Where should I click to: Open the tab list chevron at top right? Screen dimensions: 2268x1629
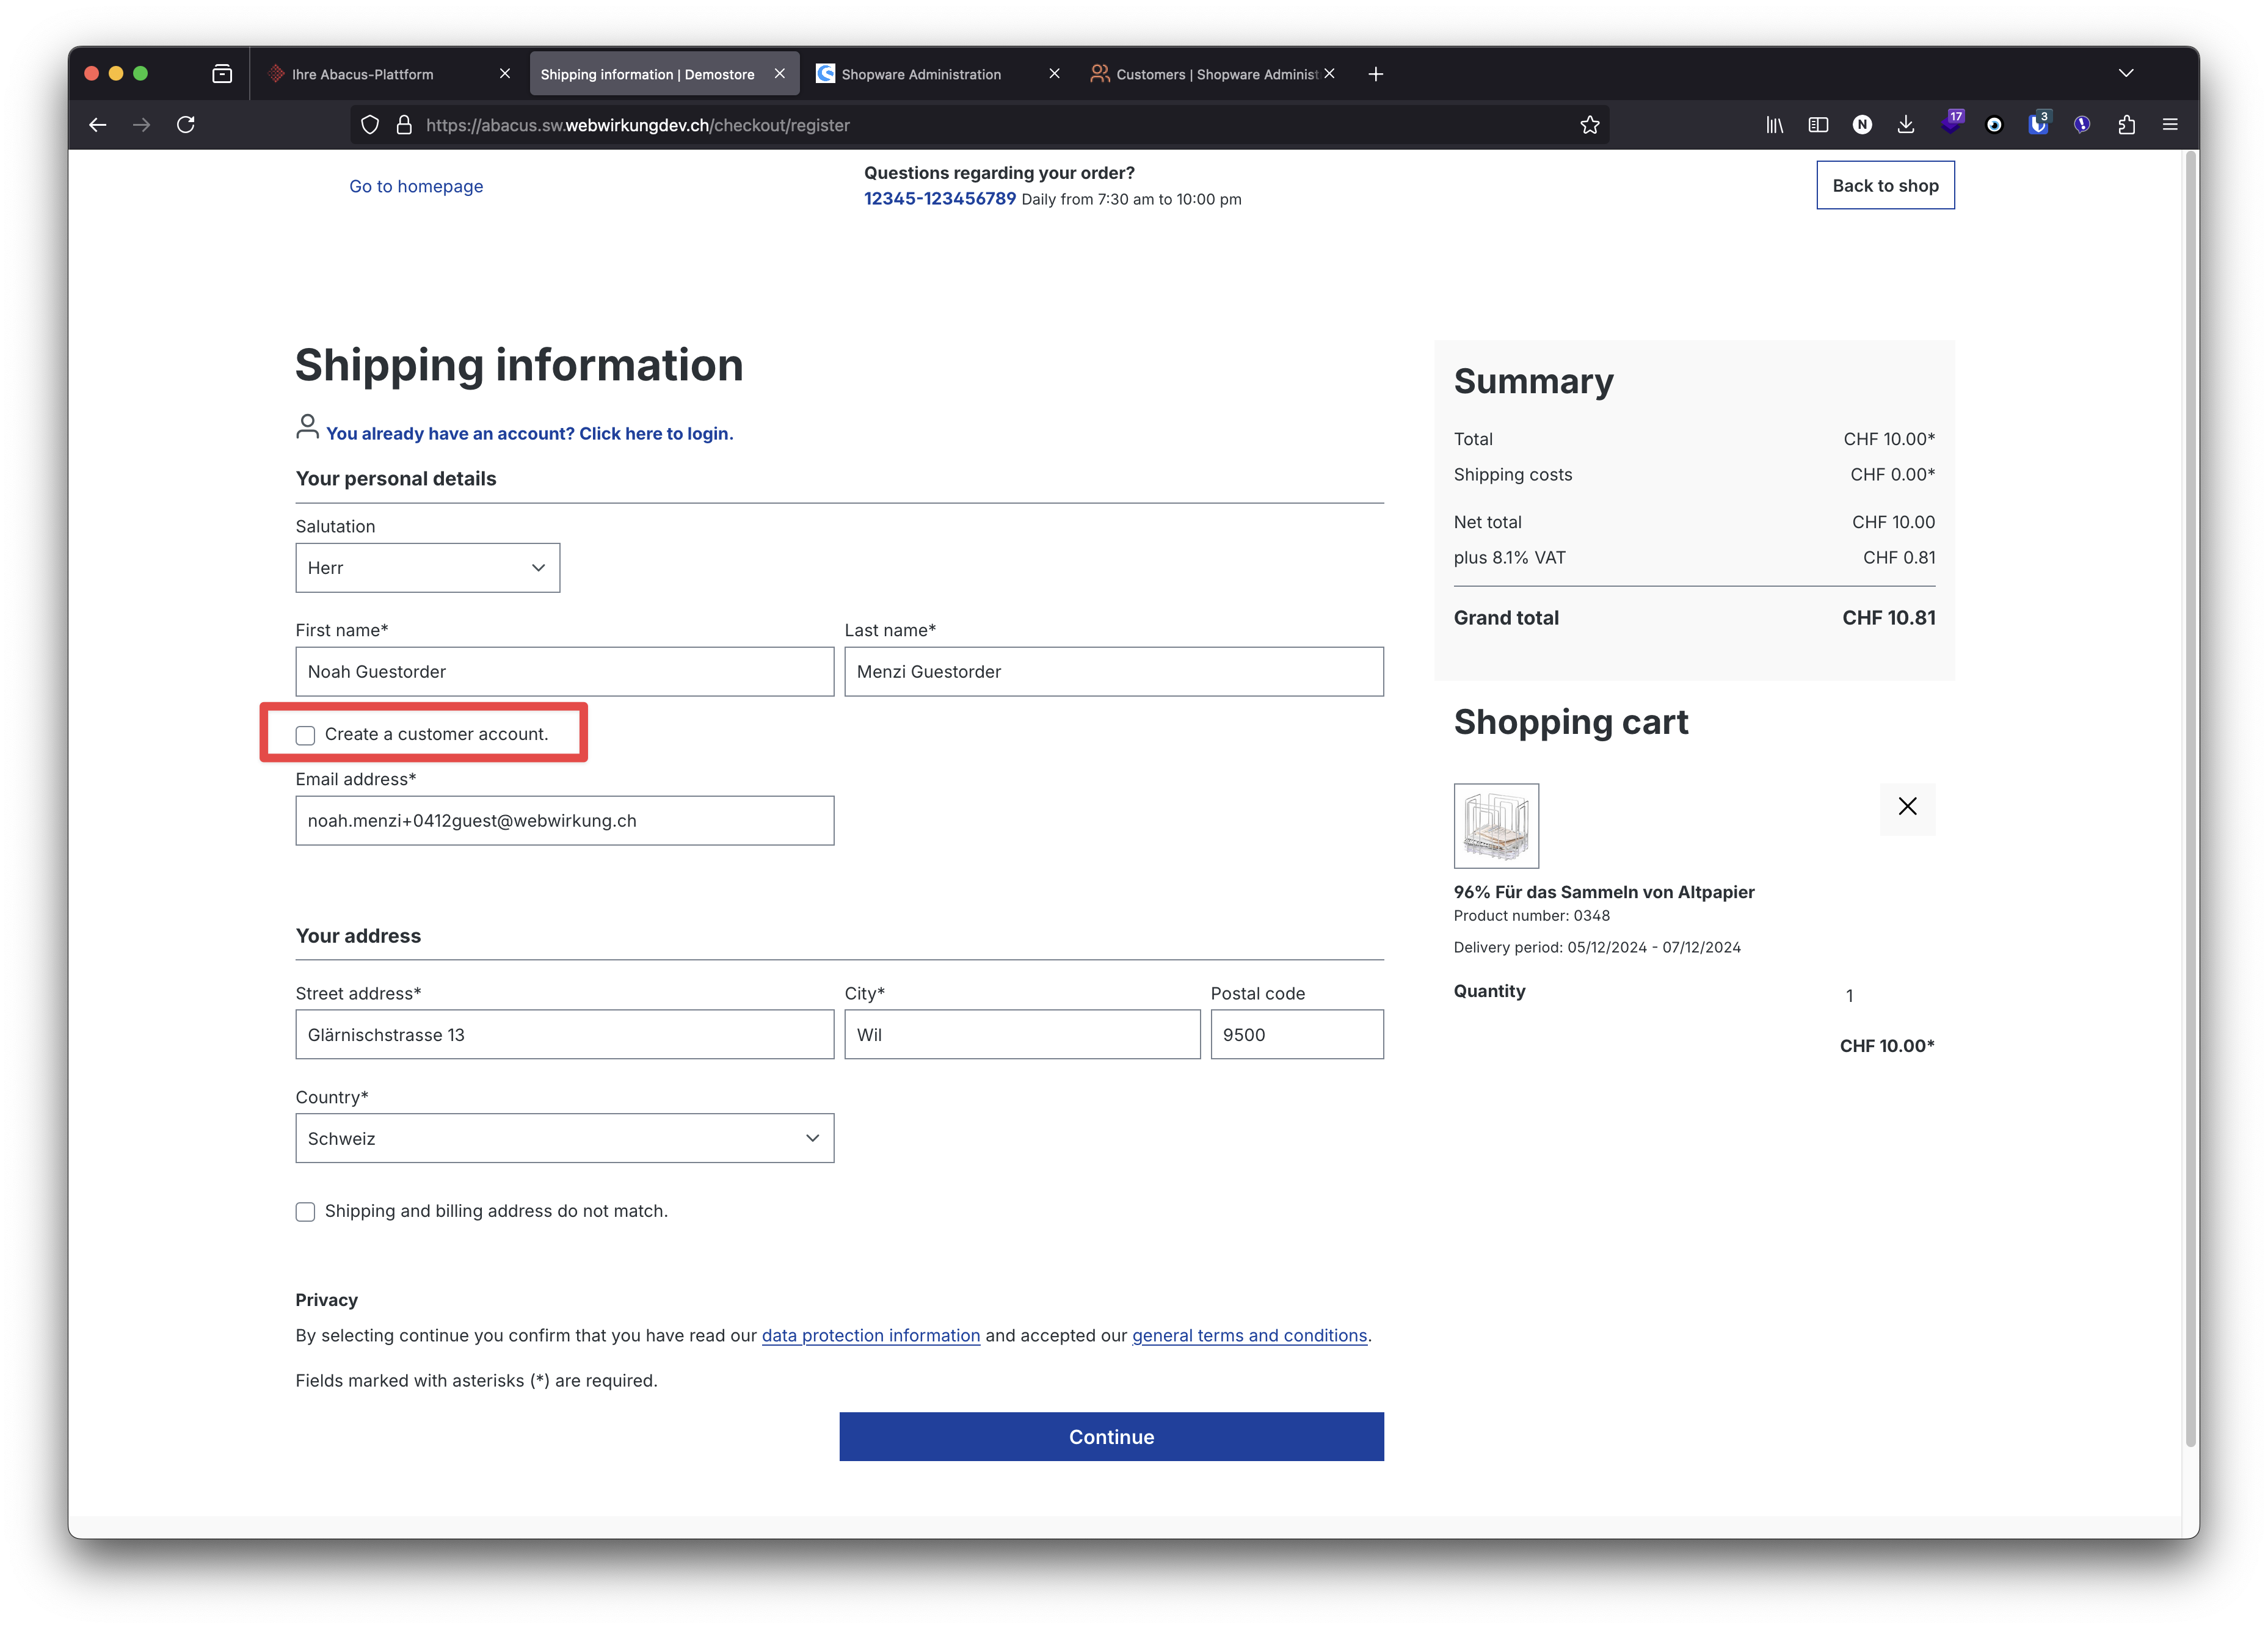click(x=2126, y=73)
